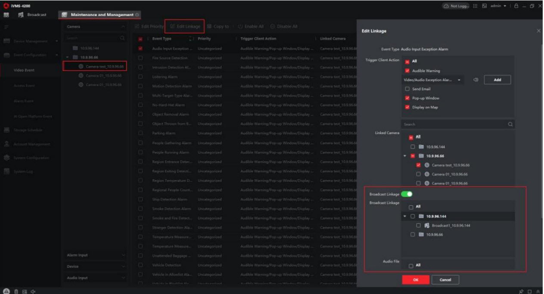The image size is (544, 294).
Task: Click the lock icon in title bar
Action: [516, 6]
